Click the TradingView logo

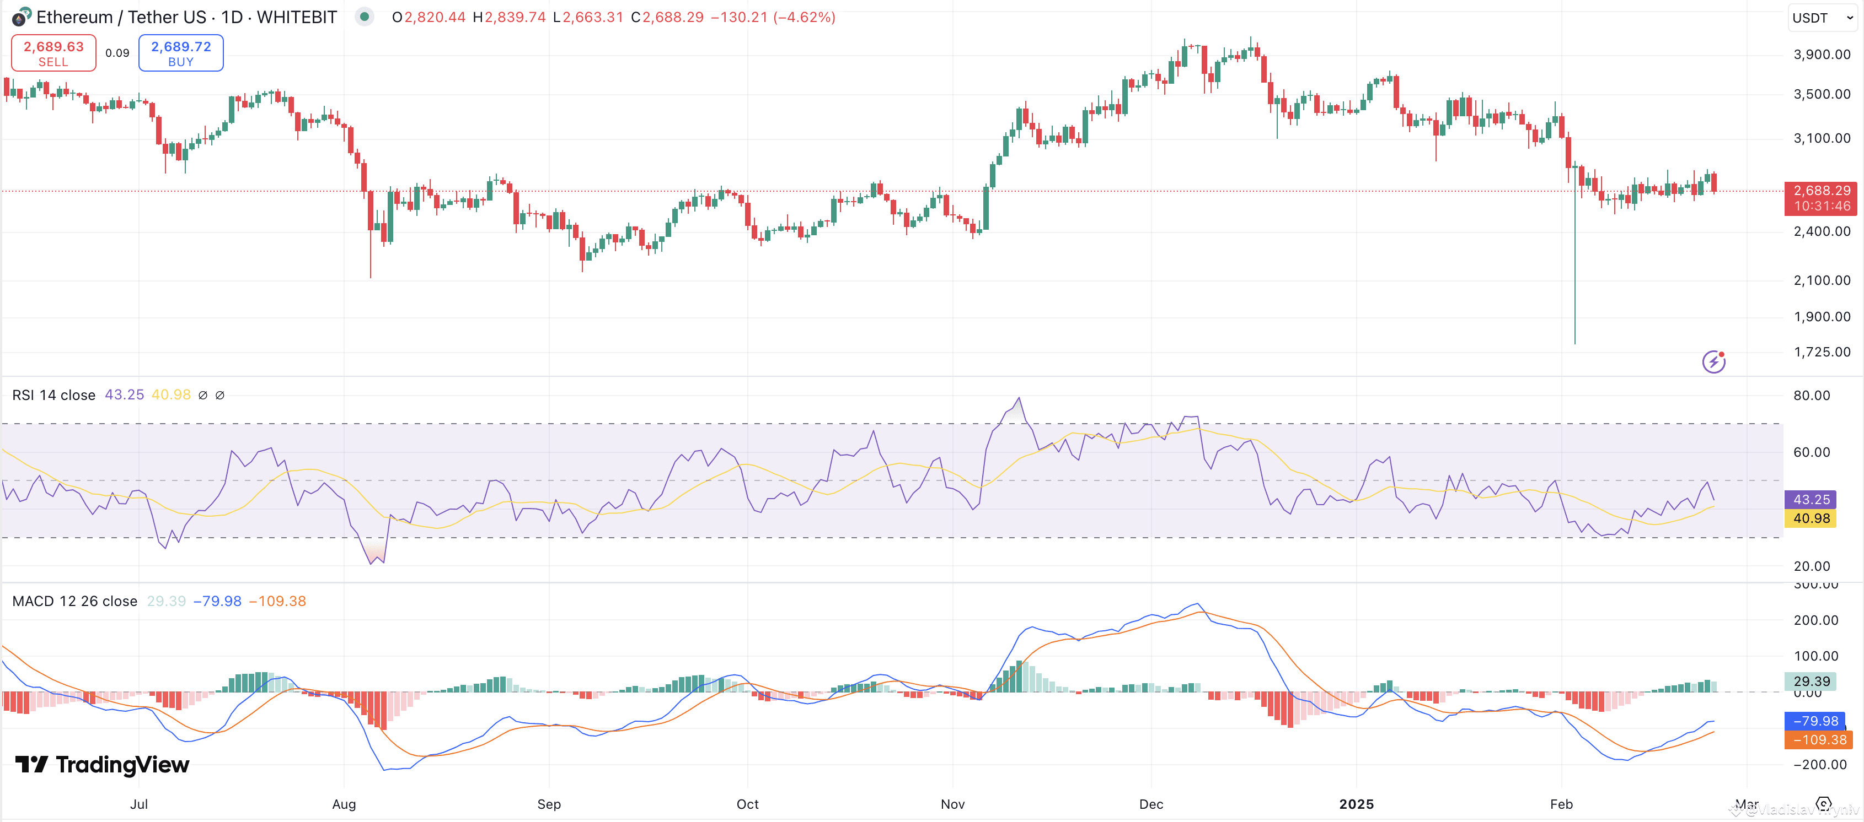coord(102,764)
